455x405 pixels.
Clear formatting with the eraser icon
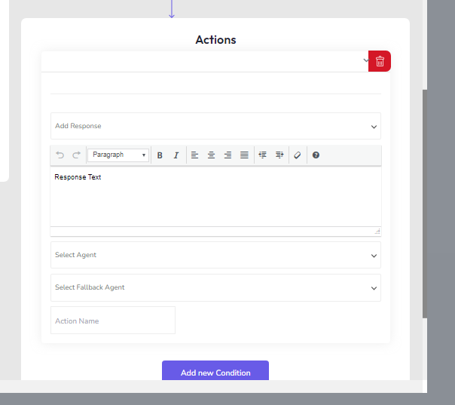[x=298, y=155]
